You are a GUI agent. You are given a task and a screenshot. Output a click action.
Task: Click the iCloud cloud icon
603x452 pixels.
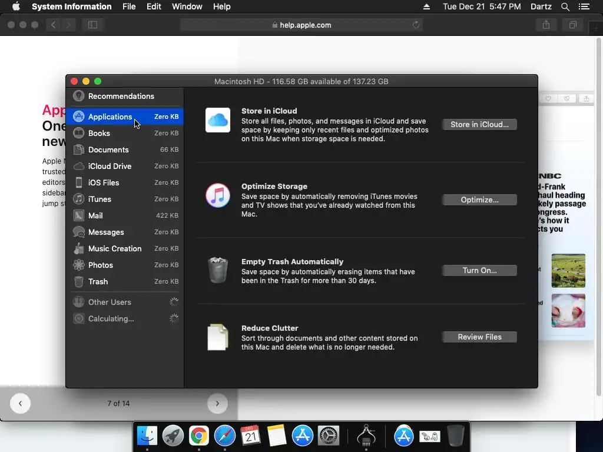(x=218, y=120)
